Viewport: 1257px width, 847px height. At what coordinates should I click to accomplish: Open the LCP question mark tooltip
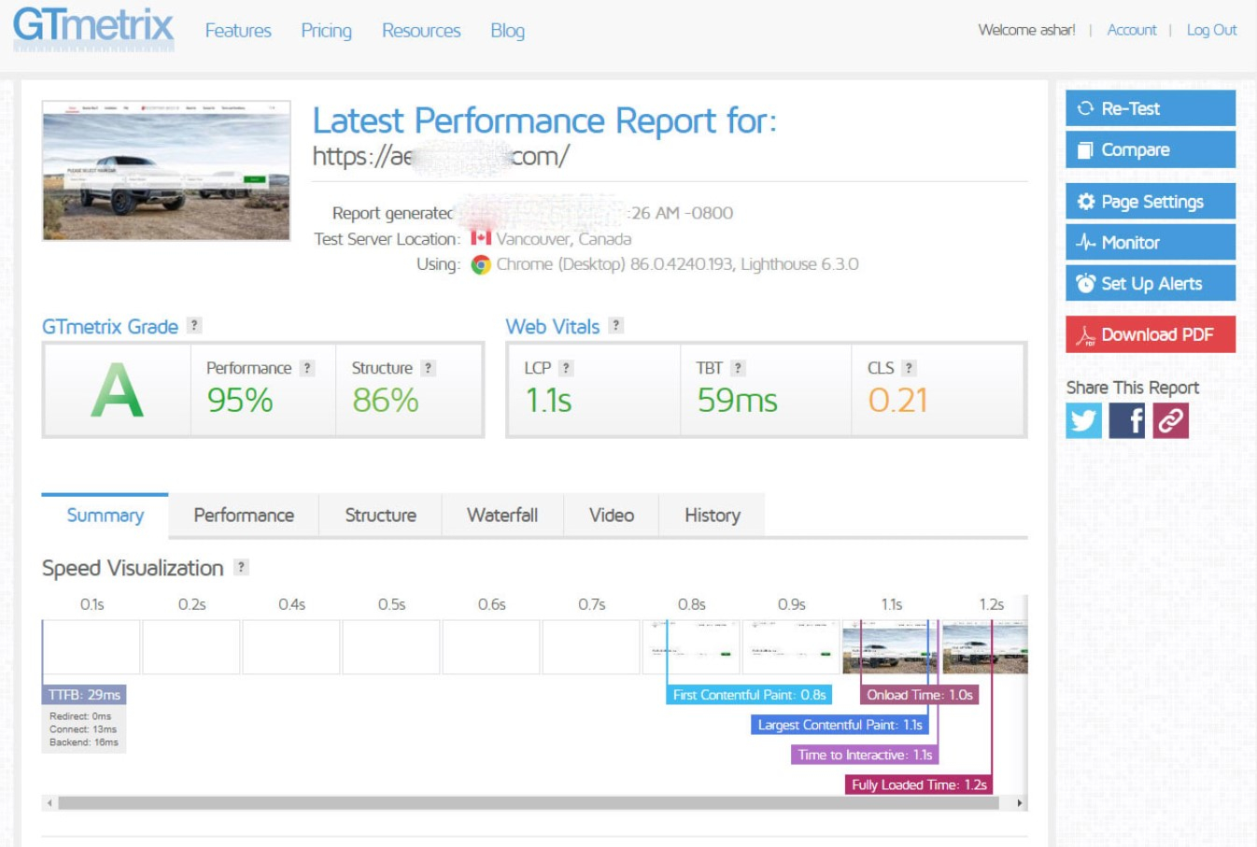tap(566, 368)
